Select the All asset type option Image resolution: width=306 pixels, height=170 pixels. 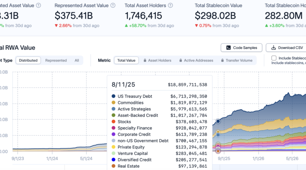[x=77, y=60]
